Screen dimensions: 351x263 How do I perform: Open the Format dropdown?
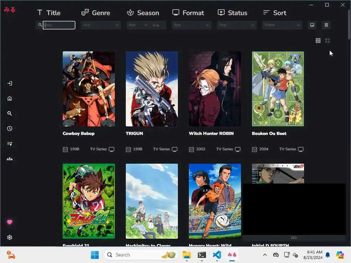191,25
